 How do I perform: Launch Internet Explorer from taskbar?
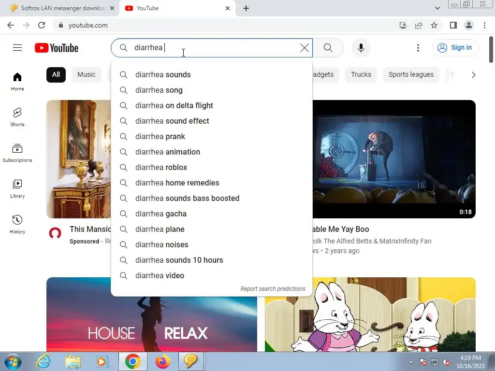coord(43,361)
